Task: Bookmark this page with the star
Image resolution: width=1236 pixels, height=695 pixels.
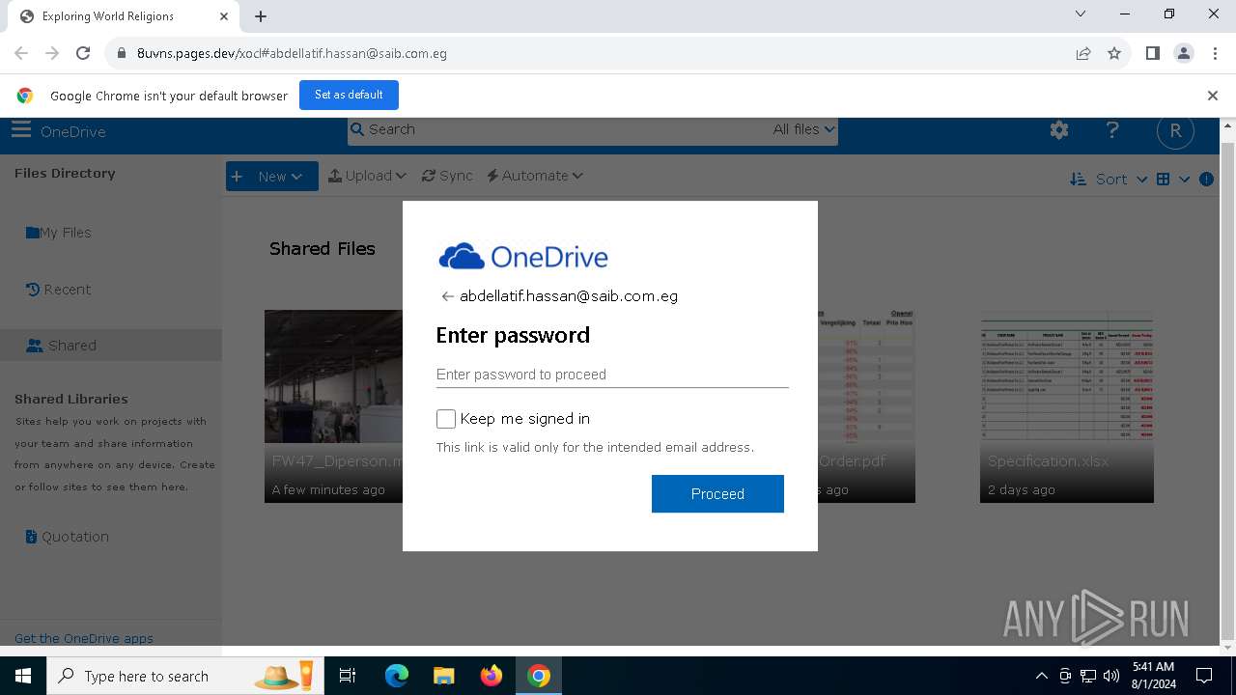Action: (x=1114, y=54)
